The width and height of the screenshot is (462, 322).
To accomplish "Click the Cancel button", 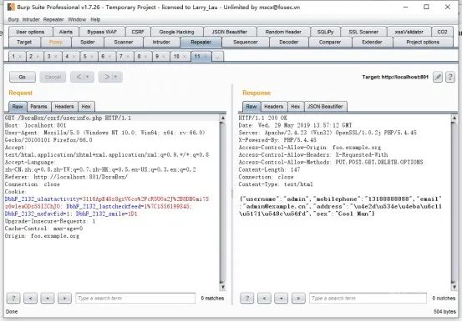I will 53,77.
